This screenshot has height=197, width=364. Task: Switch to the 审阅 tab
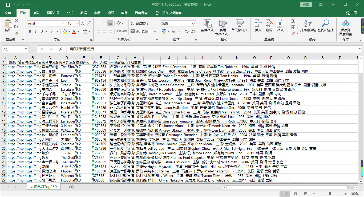coord(97,13)
